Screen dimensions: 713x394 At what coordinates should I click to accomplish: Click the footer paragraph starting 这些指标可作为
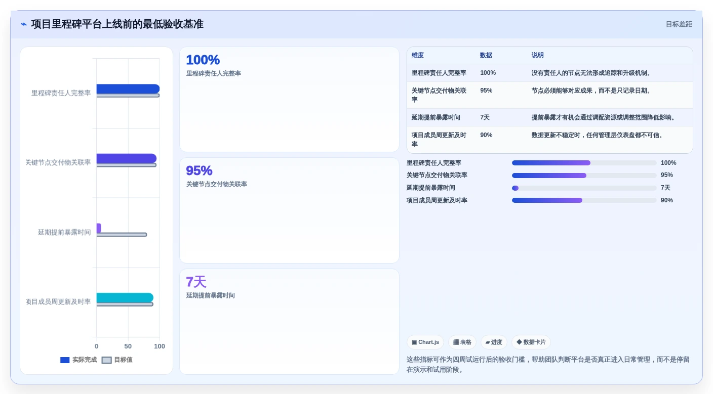548,365
